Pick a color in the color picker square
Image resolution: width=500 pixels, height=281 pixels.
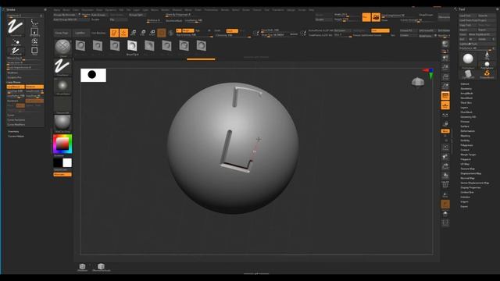click(62, 144)
